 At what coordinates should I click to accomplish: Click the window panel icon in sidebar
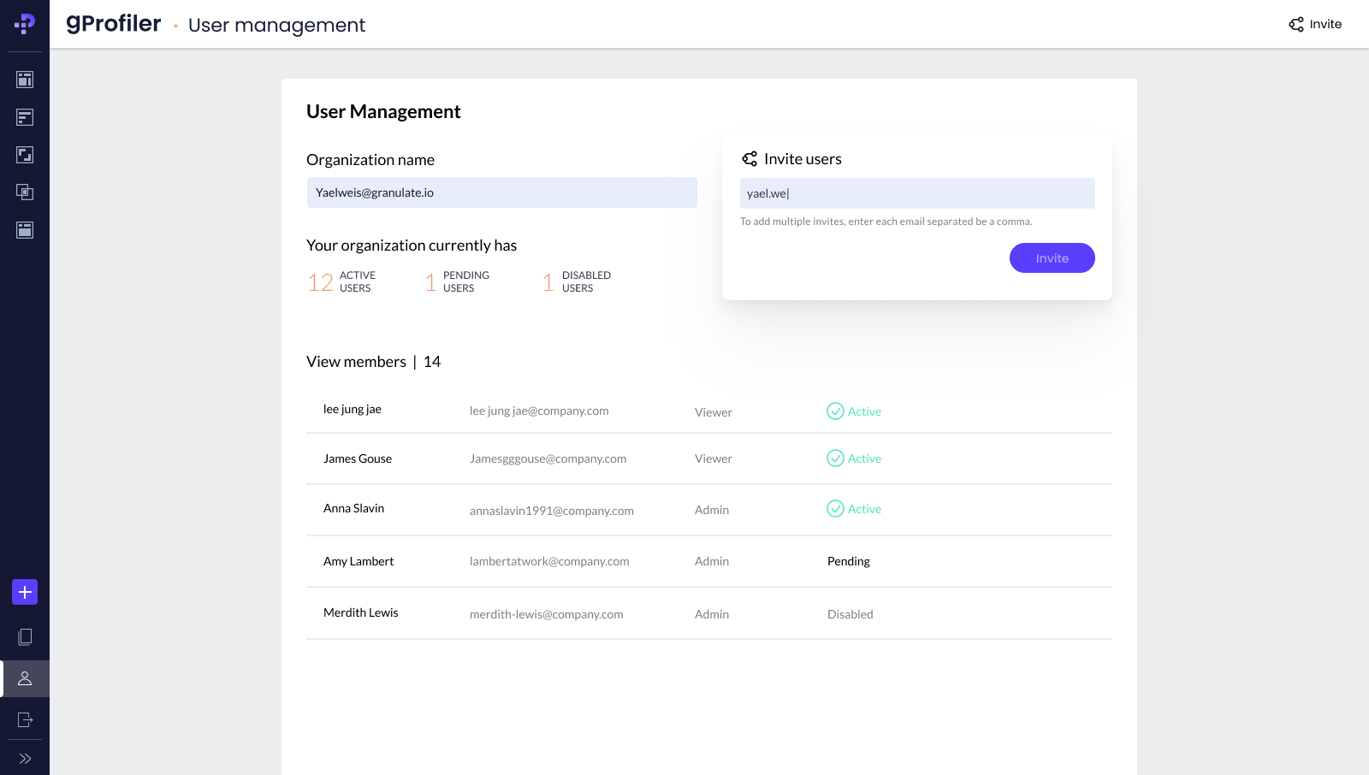coord(25,230)
